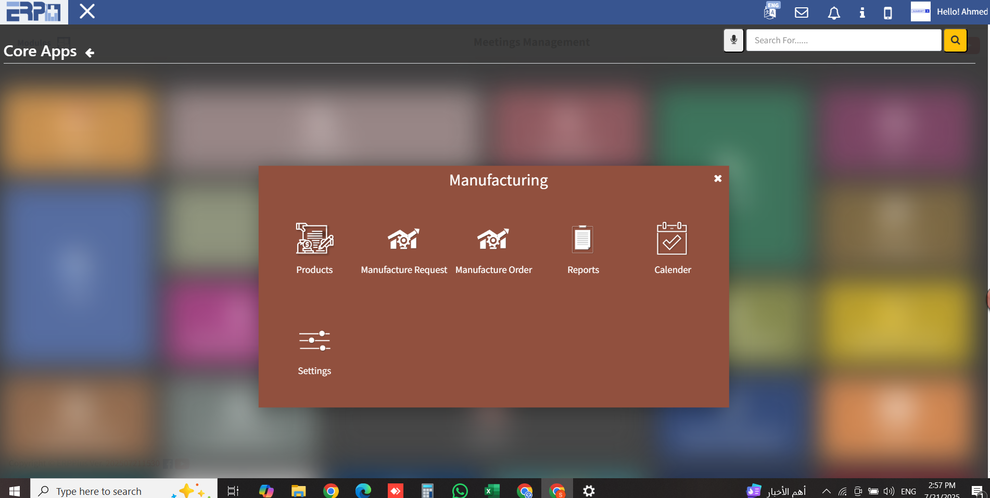Image resolution: width=990 pixels, height=498 pixels.
Task: Open the Manufacture Order icon
Action: (493, 239)
